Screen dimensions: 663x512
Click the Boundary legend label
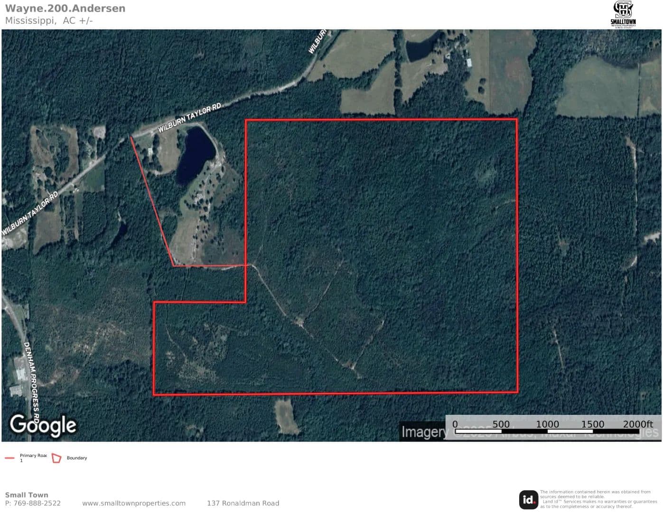point(77,458)
